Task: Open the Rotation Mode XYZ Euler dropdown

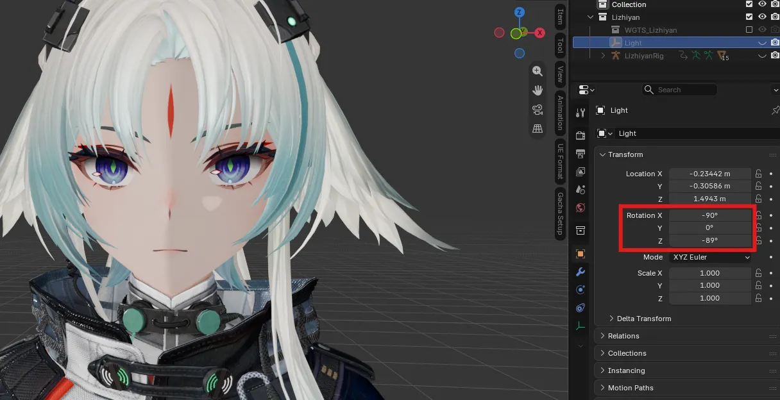Action: coord(711,257)
